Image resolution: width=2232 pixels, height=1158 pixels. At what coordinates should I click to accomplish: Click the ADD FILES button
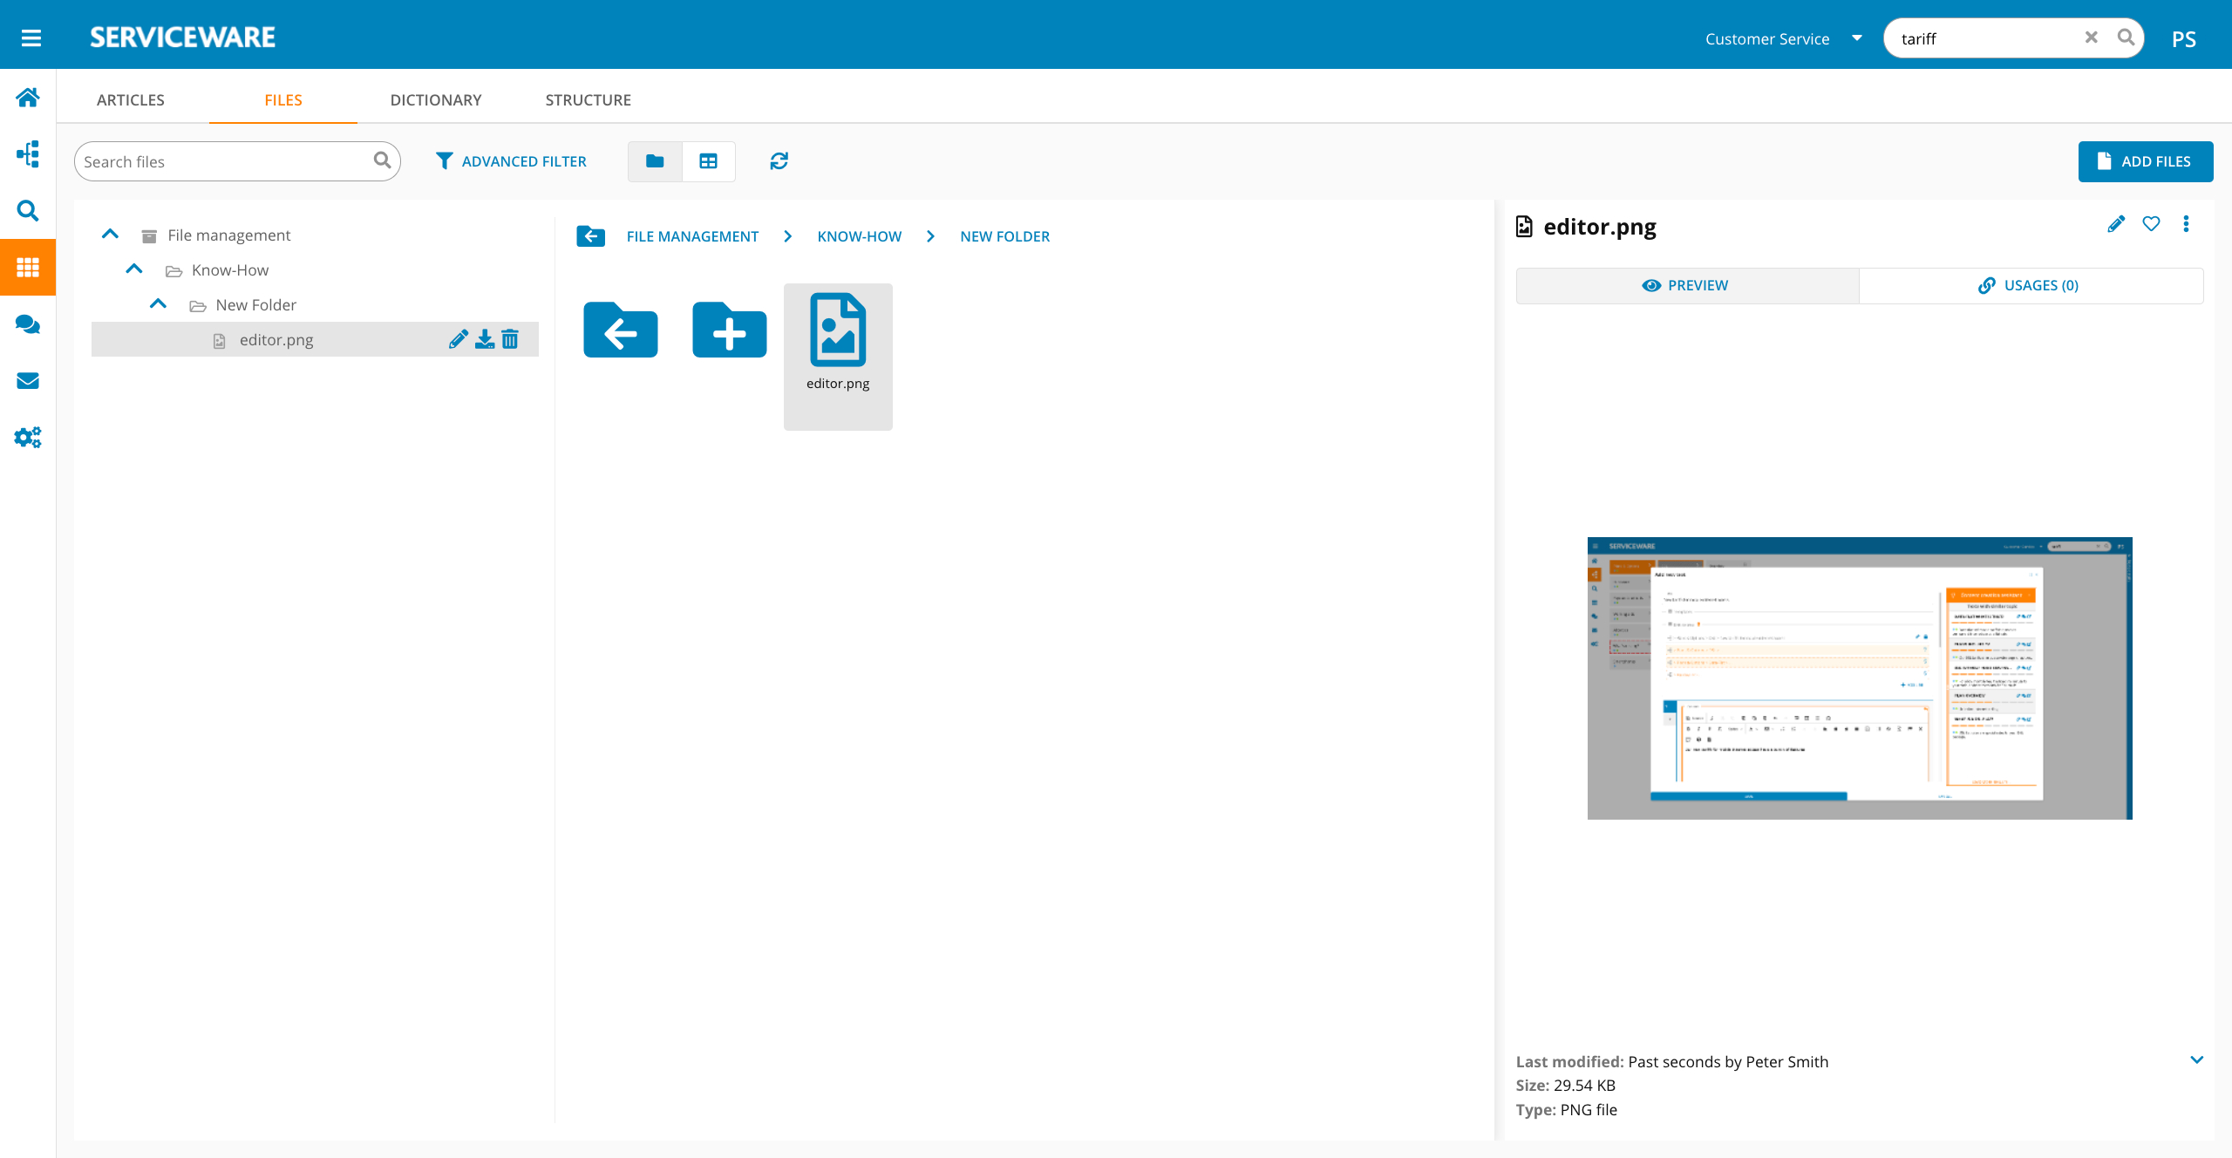click(2146, 161)
